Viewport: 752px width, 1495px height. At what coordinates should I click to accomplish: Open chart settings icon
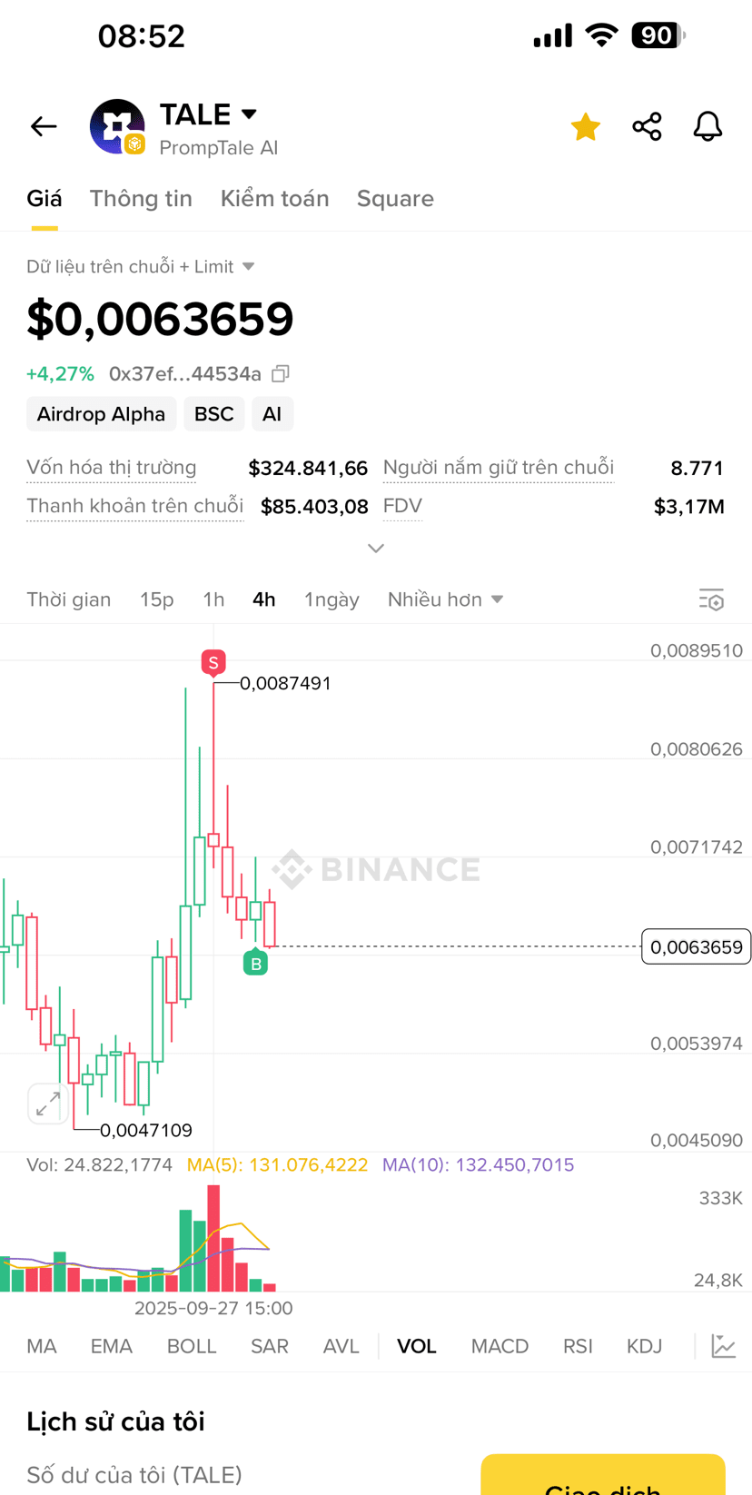click(x=711, y=599)
